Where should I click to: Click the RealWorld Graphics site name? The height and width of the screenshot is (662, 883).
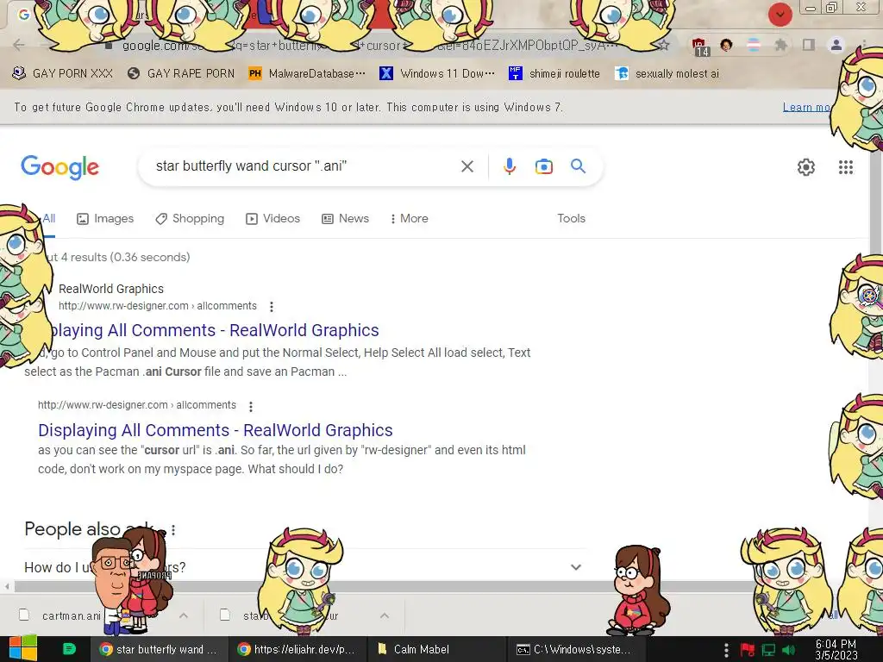pyautogui.click(x=111, y=289)
